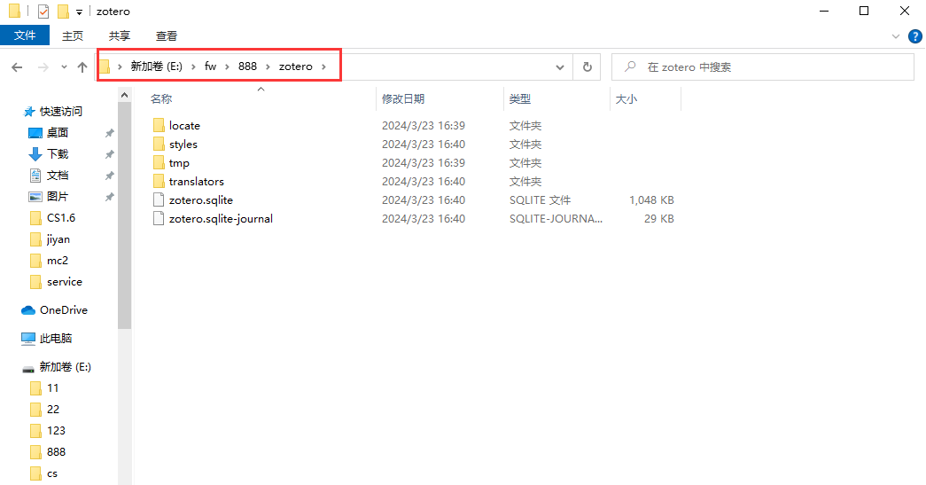Expand chevron after fw in address bar
The image size is (926, 485).
227,66
